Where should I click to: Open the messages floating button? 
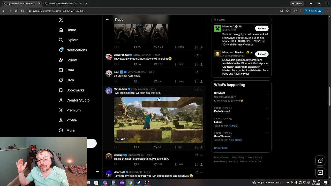[x=320, y=172]
